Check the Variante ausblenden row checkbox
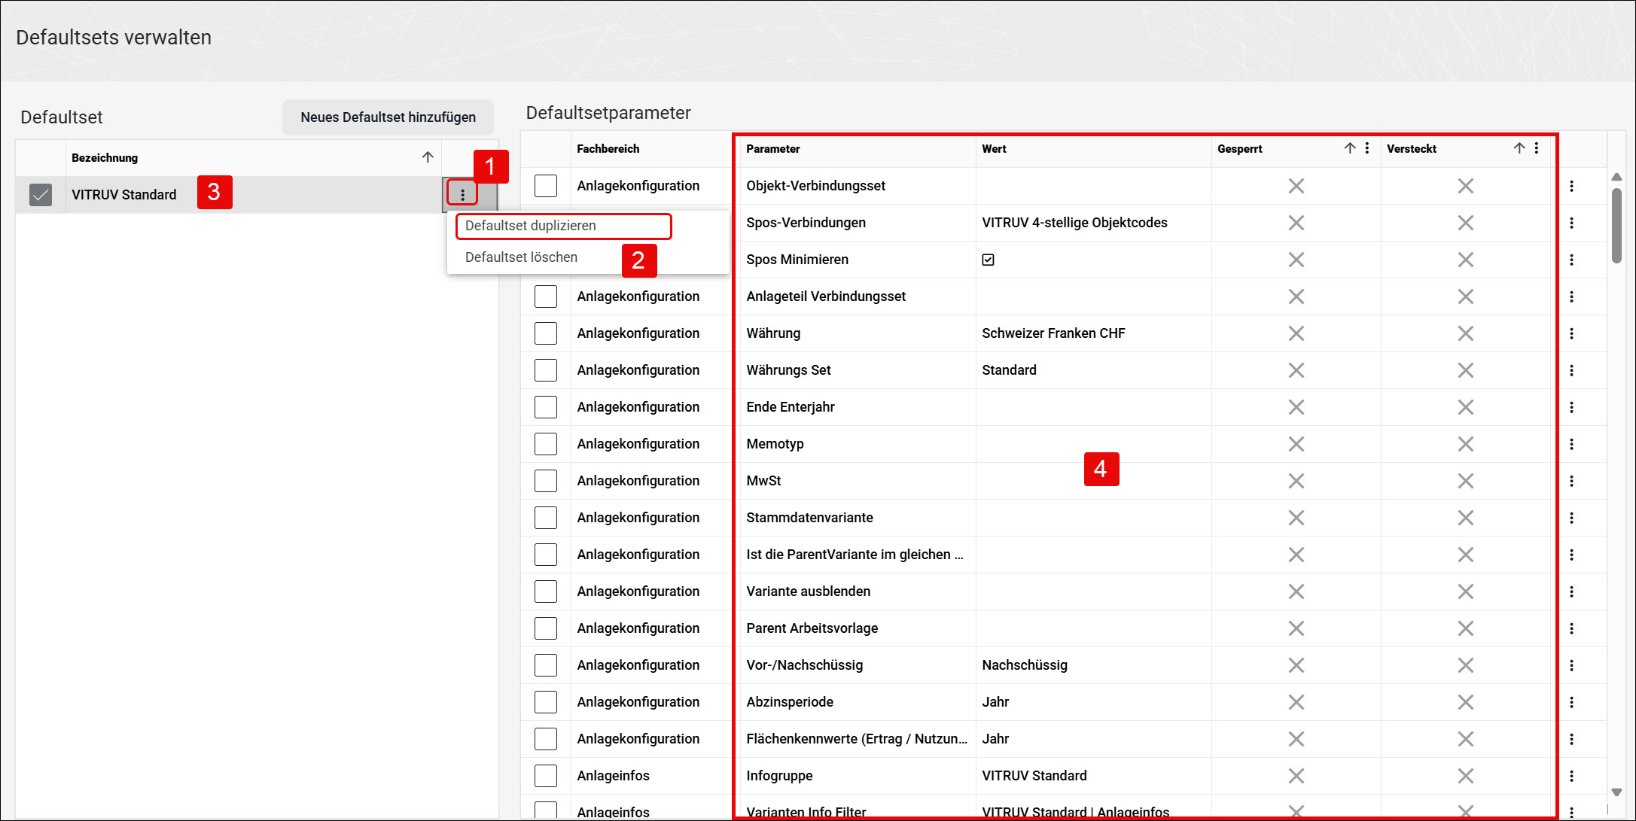1636x821 pixels. 546,591
